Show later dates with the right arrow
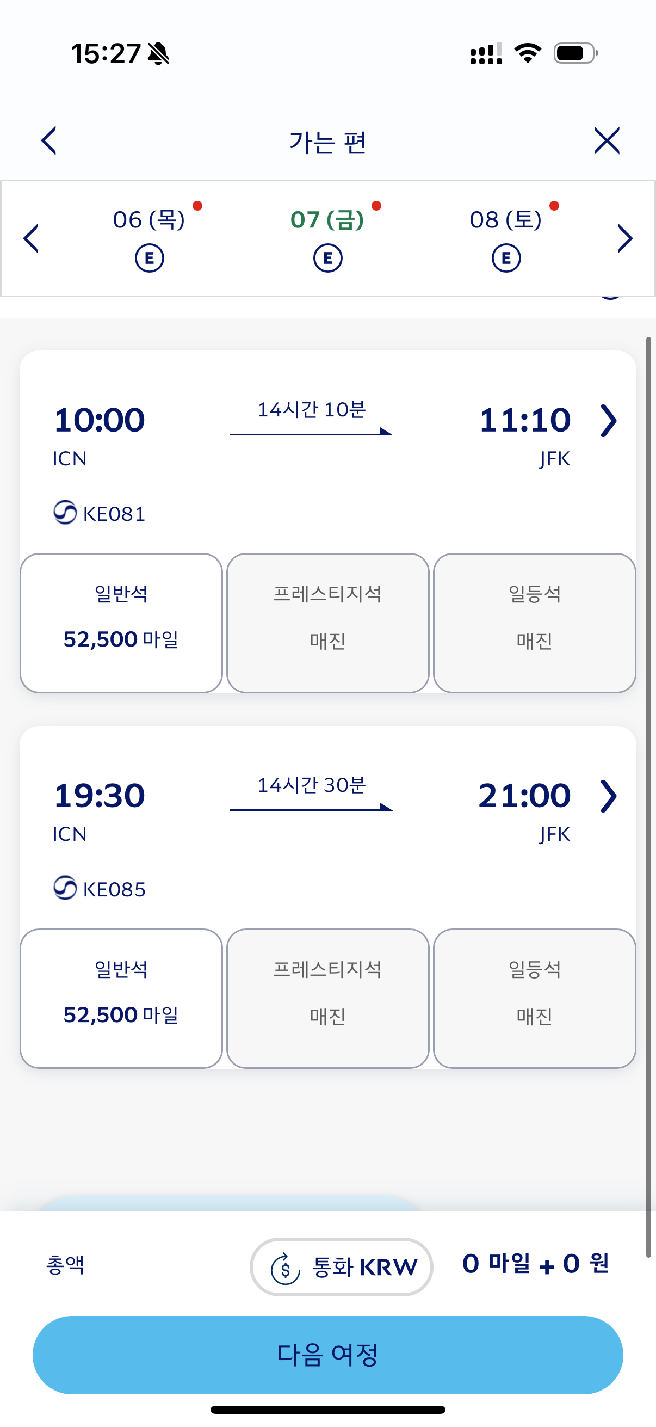The width and height of the screenshot is (656, 1427). click(625, 239)
